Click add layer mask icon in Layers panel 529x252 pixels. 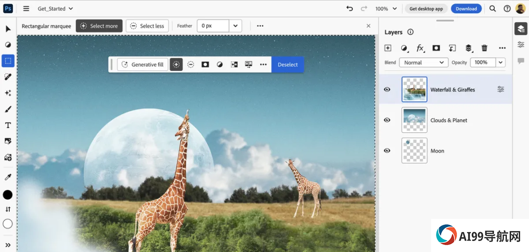pyautogui.click(x=436, y=48)
